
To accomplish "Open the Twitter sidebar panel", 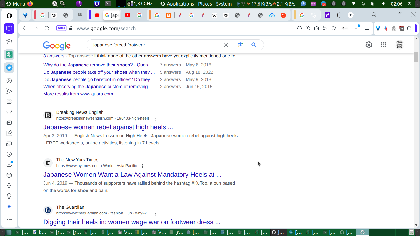I will [x=9, y=68].
